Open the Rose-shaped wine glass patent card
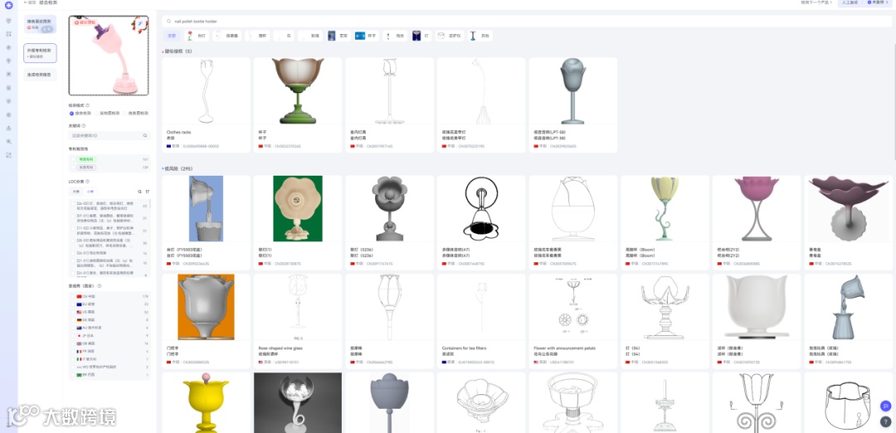Viewport: 896px width, 433px height. tap(298, 321)
